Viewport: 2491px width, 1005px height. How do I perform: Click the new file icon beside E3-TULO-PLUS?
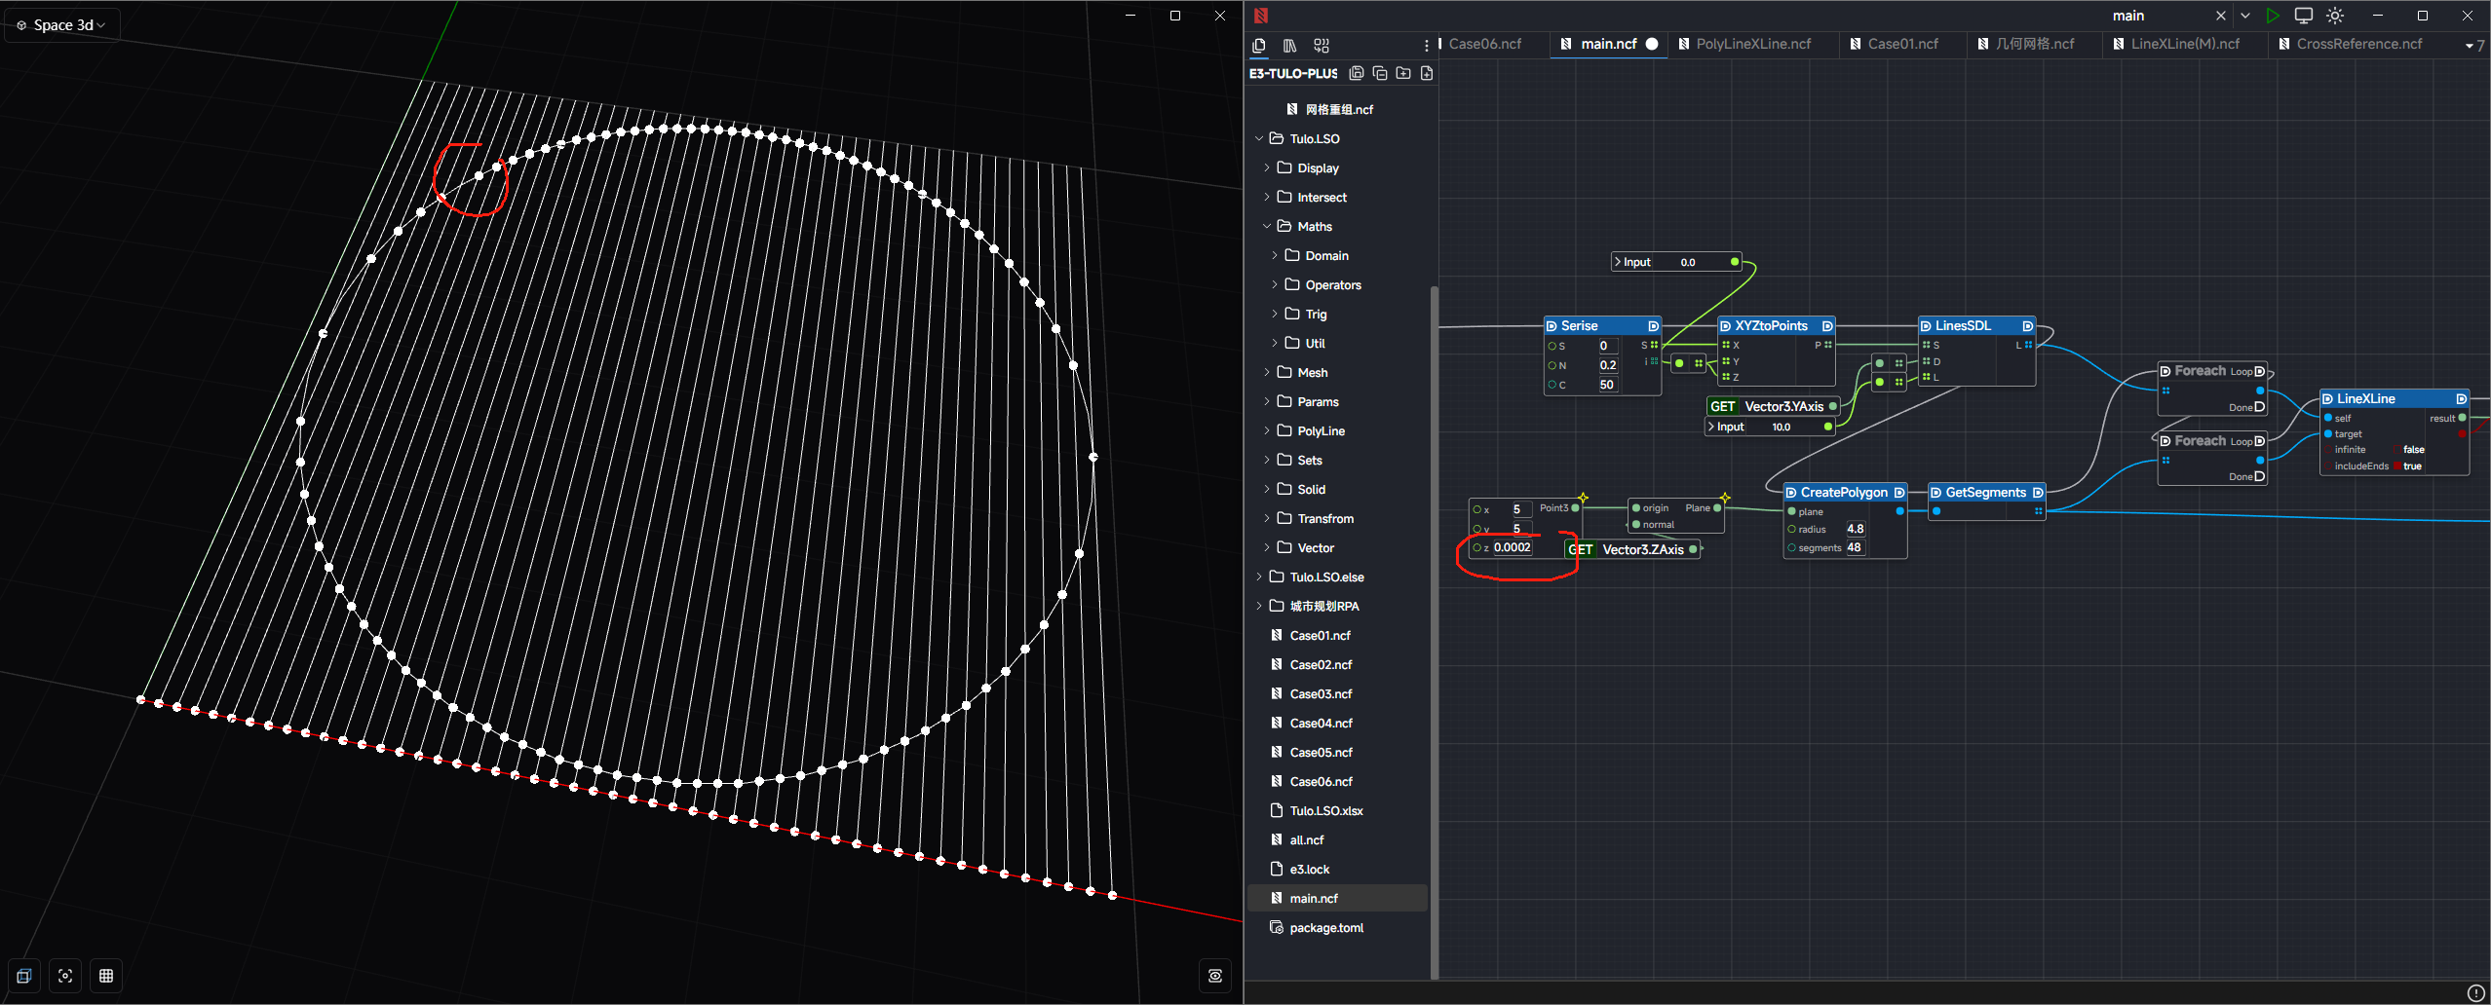click(1427, 73)
